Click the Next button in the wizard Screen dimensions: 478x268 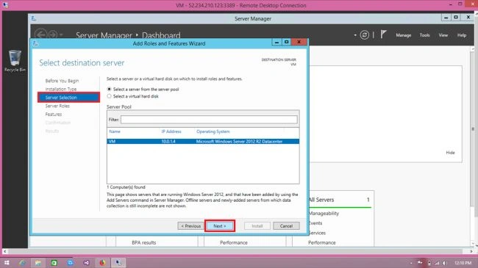pos(220,226)
